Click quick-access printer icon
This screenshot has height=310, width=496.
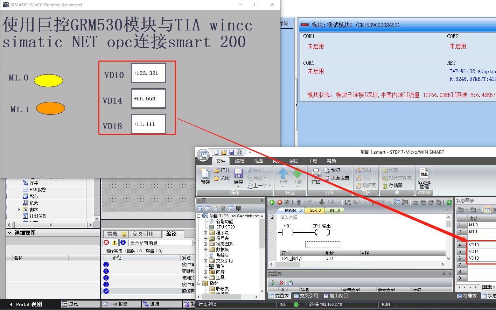239,152
